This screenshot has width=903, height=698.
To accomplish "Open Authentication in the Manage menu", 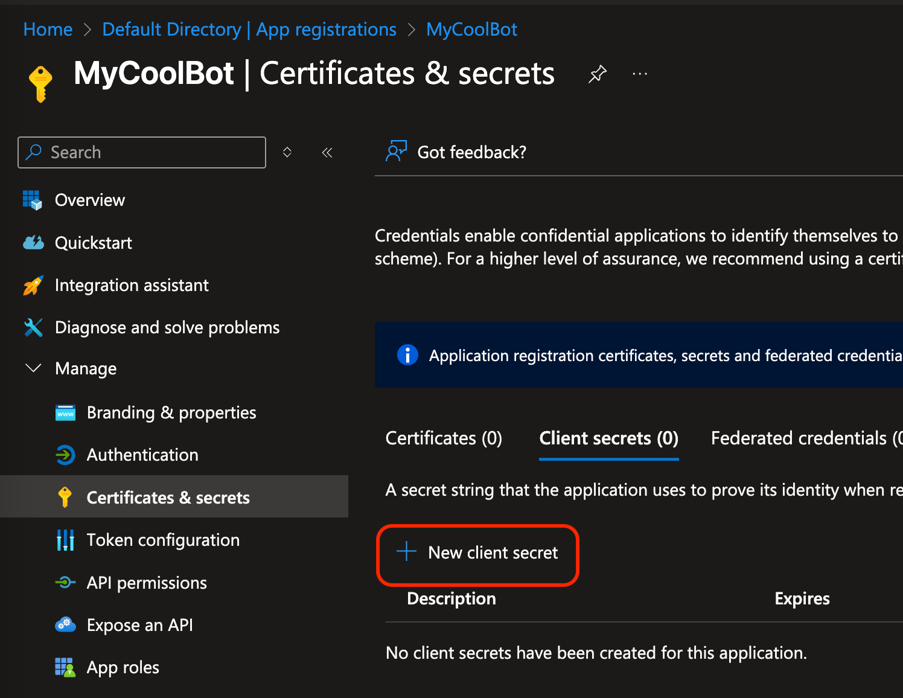I will [x=142, y=455].
